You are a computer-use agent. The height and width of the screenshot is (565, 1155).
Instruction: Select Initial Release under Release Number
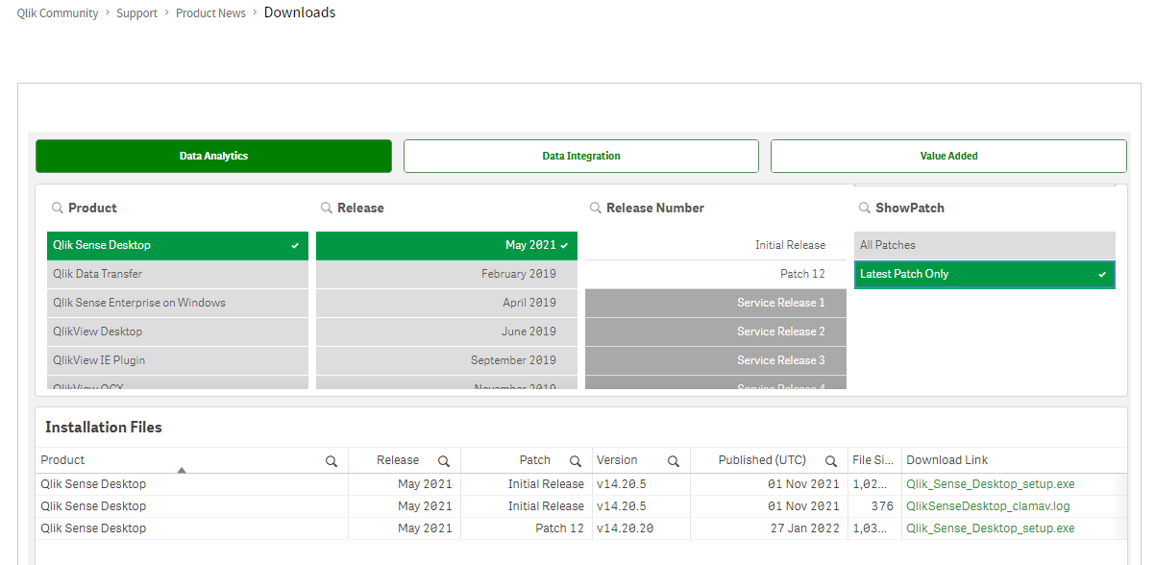tap(714, 245)
